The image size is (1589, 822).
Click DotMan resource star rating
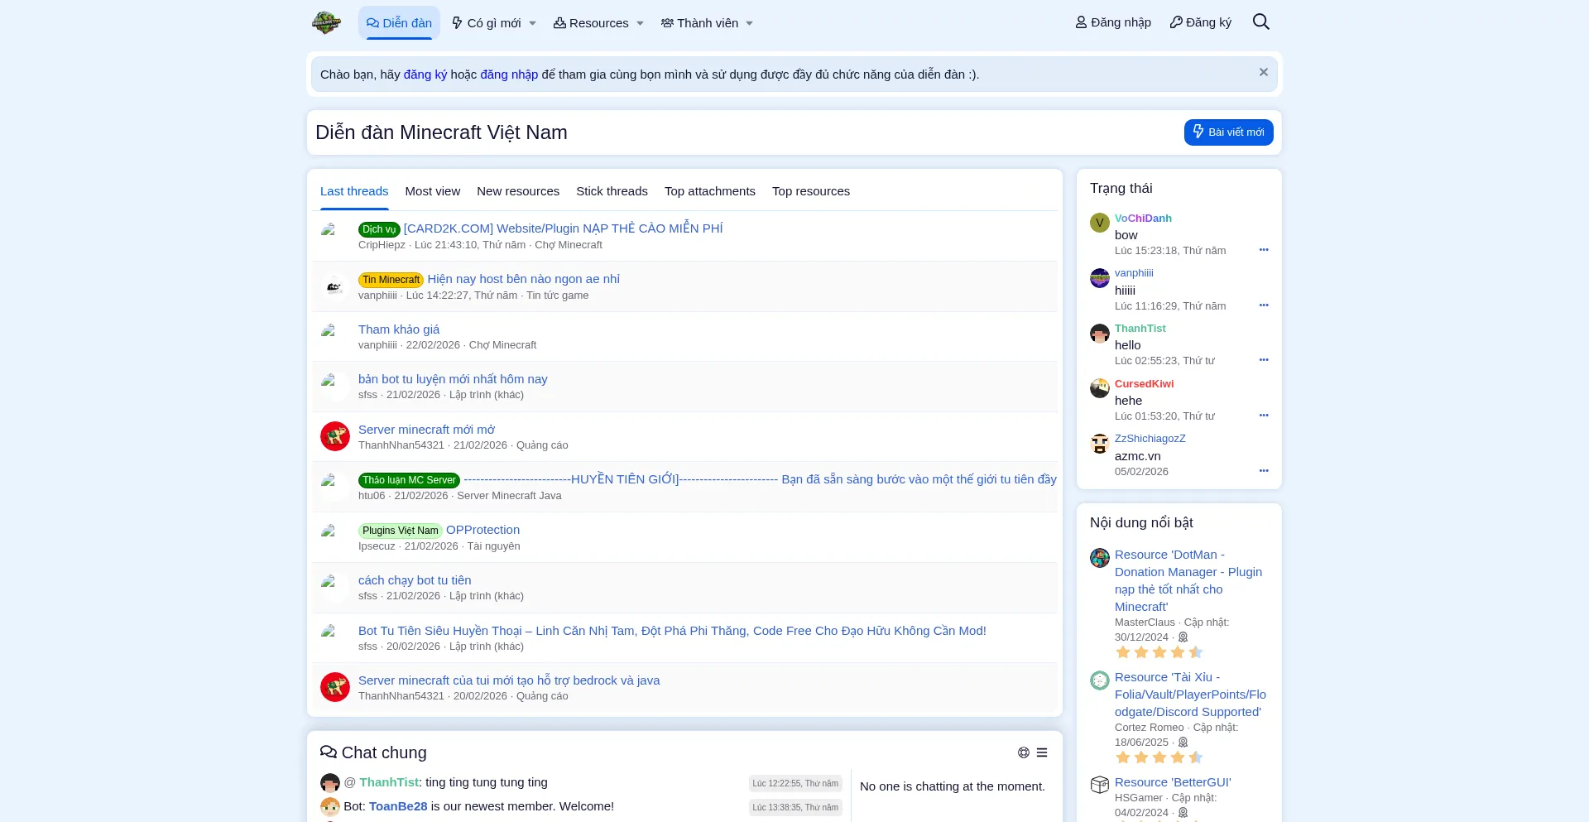(1159, 652)
